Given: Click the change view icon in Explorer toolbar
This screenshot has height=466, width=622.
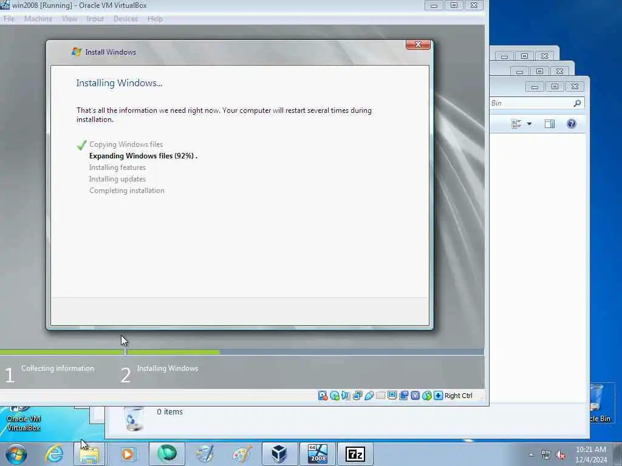Looking at the screenshot, I should pyautogui.click(x=516, y=124).
